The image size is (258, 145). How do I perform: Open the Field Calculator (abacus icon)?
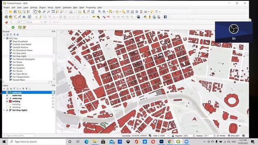tap(132, 12)
